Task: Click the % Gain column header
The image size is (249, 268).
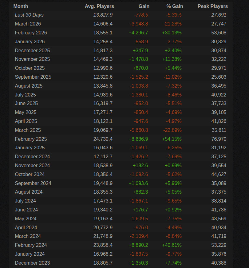Action: [x=175, y=6]
